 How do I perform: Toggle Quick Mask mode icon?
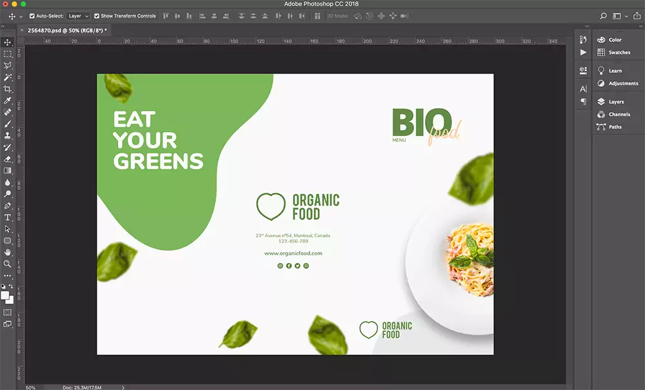pyautogui.click(x=8, y=312)
